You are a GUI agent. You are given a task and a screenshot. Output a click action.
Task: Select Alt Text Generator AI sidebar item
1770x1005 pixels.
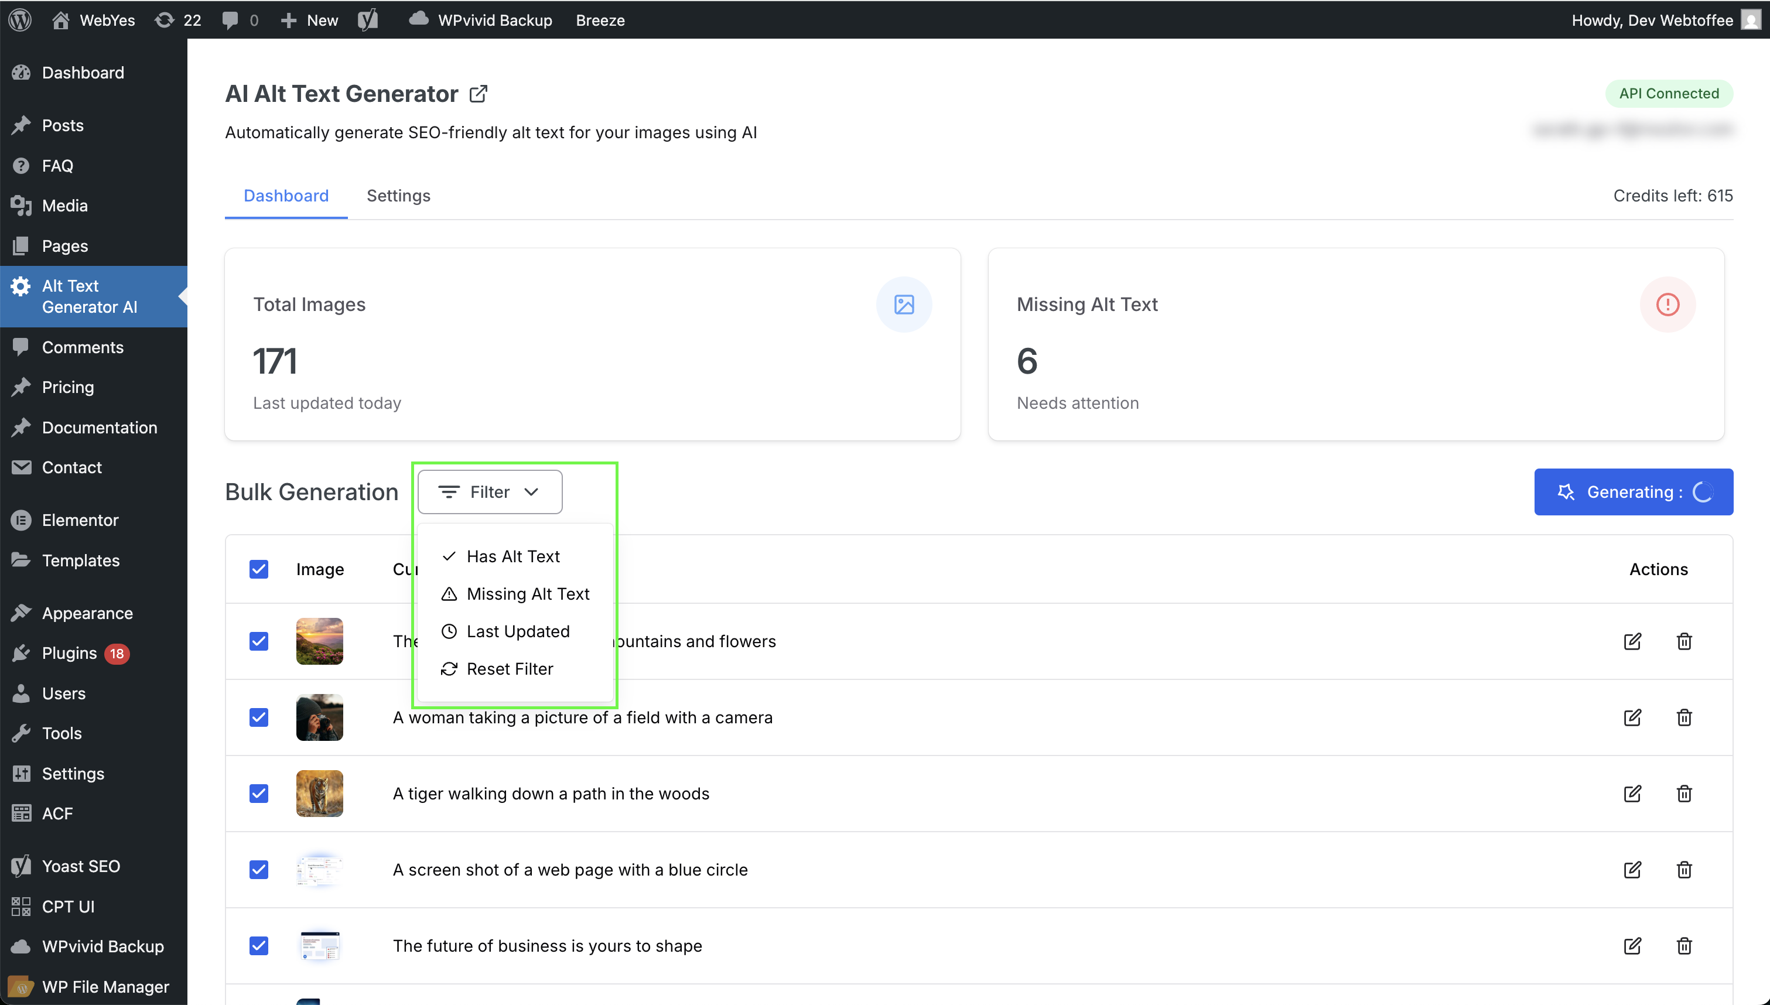[x=93, y=296]
